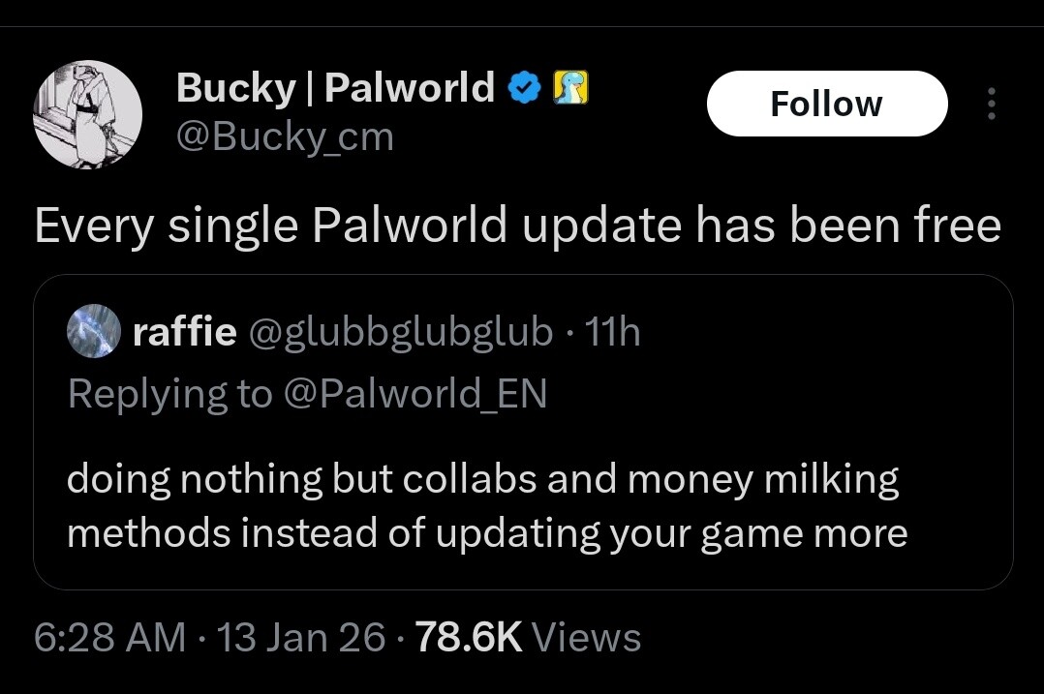Click the yellow affiliate badge icon
Image resolution: width=1044 pixels, height=694 pixels.
pyautogui.click(x=571, y=89)
